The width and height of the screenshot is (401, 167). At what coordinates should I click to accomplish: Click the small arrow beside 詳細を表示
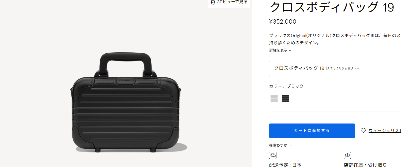click(290, 50)
